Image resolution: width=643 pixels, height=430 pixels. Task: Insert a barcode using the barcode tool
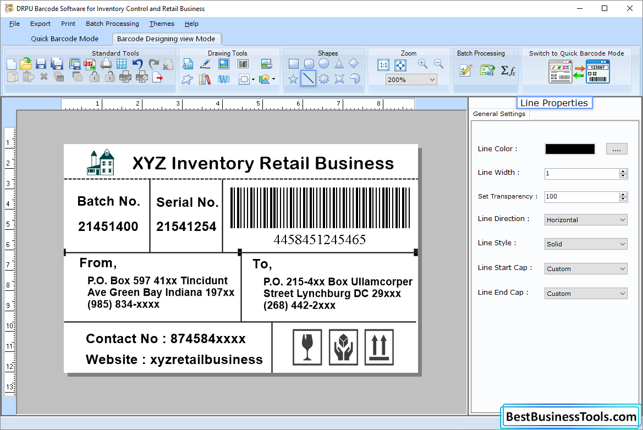(243, 64)
